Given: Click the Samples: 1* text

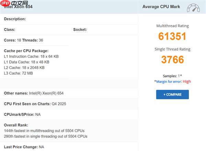Looking at the screenshot, I should [x=172, y=75].
